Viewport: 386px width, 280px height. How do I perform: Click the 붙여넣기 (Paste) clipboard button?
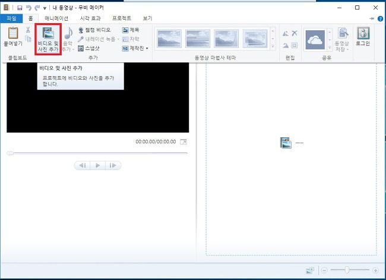point(13,36)
